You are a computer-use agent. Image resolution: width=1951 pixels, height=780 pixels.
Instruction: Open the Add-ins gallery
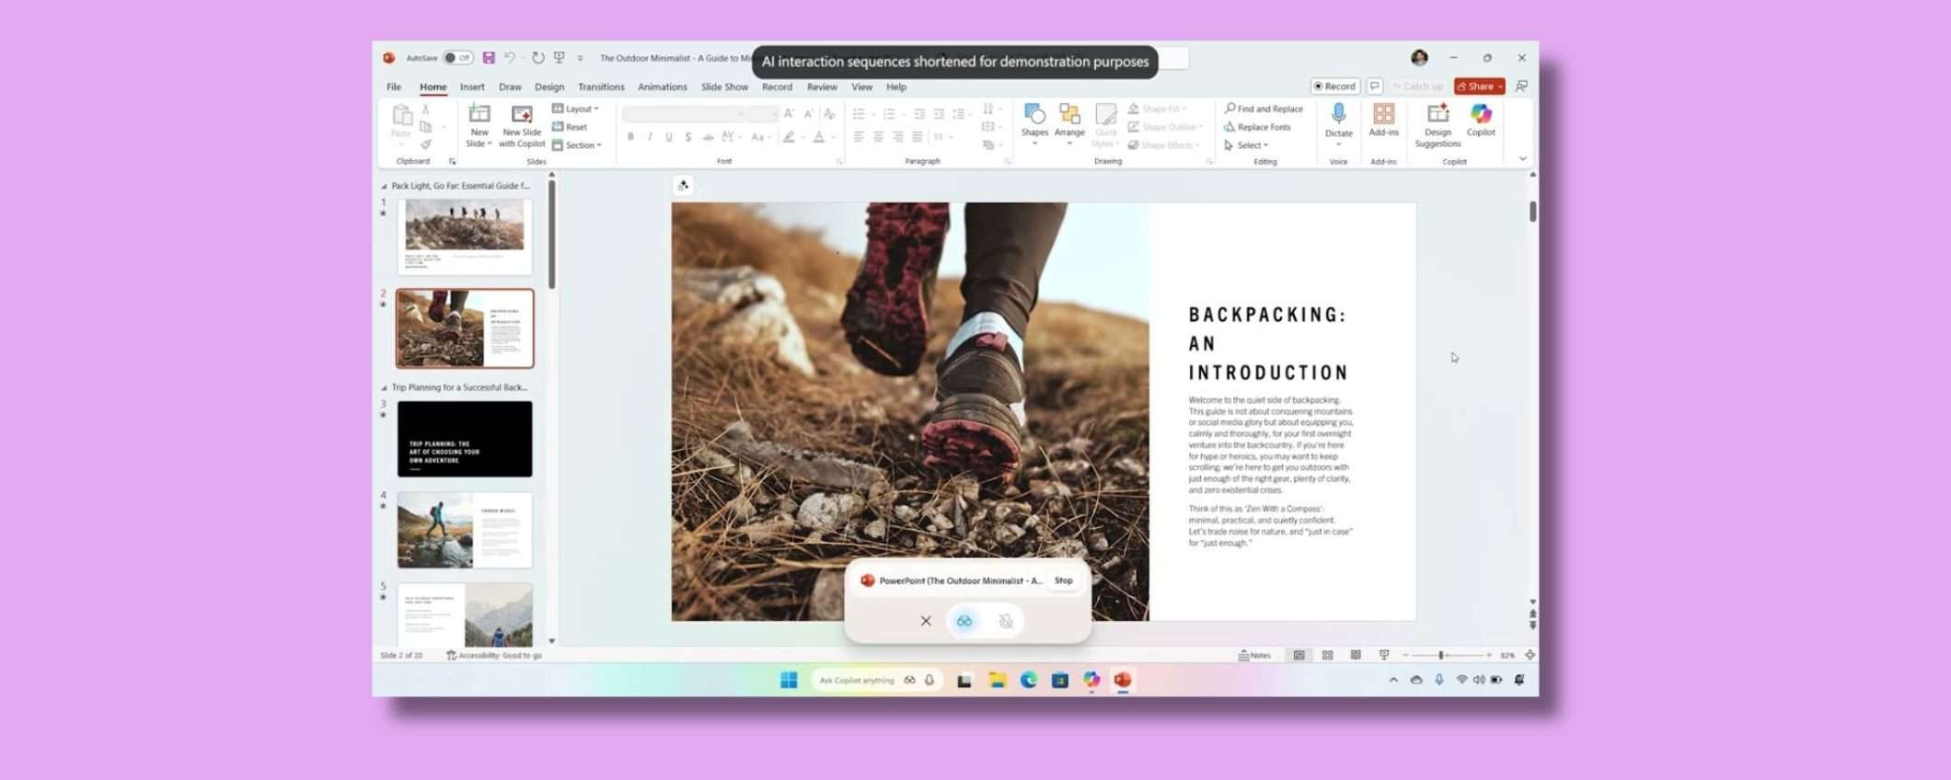point(1383,120)
